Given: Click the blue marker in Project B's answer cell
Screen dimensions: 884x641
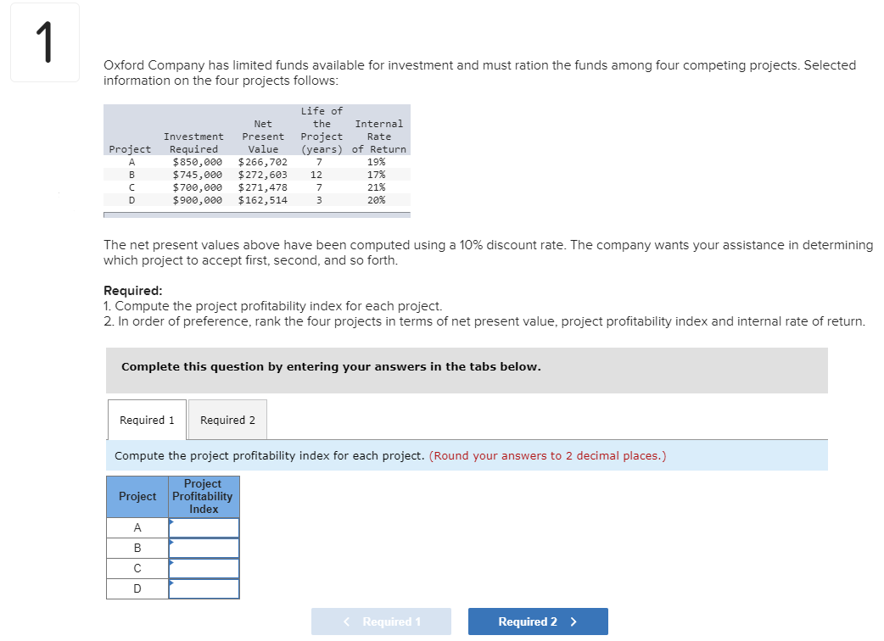Looking at the screenshot, I should click(171, 541).
